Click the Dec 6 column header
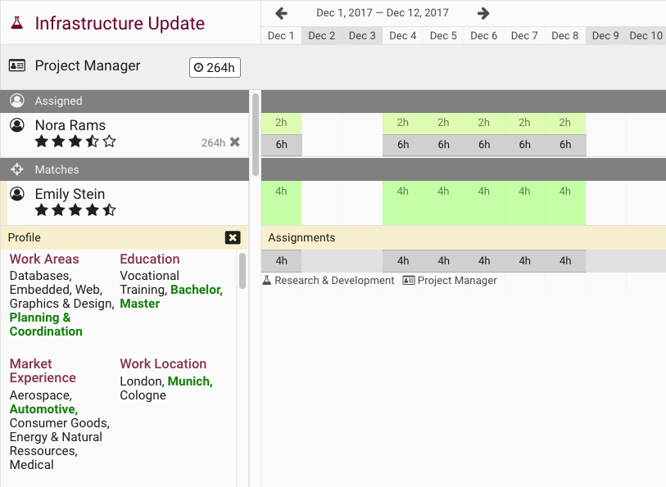Screen dimensions: 666x487 click(484, 36)
